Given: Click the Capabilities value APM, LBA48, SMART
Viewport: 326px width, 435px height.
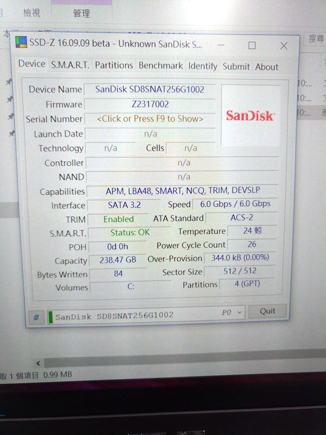Looking at the screenshot, I should tap(183, 190).
